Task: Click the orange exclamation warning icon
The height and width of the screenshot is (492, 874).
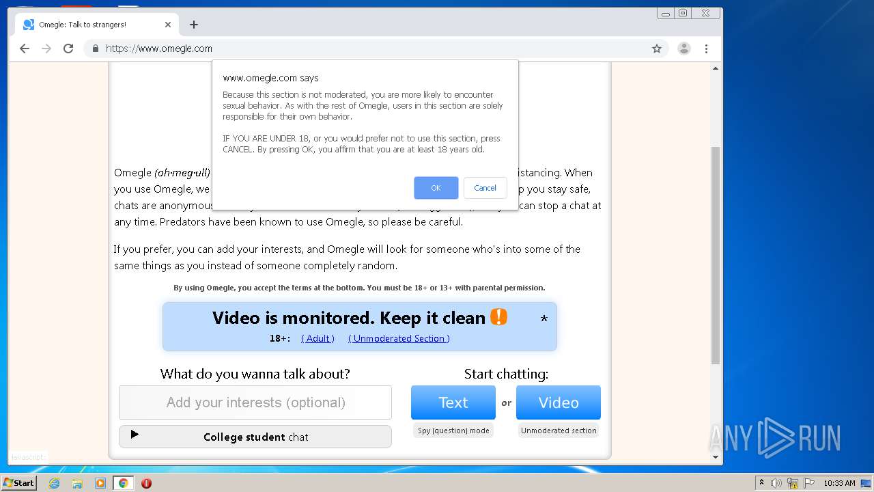Action: 499,317
